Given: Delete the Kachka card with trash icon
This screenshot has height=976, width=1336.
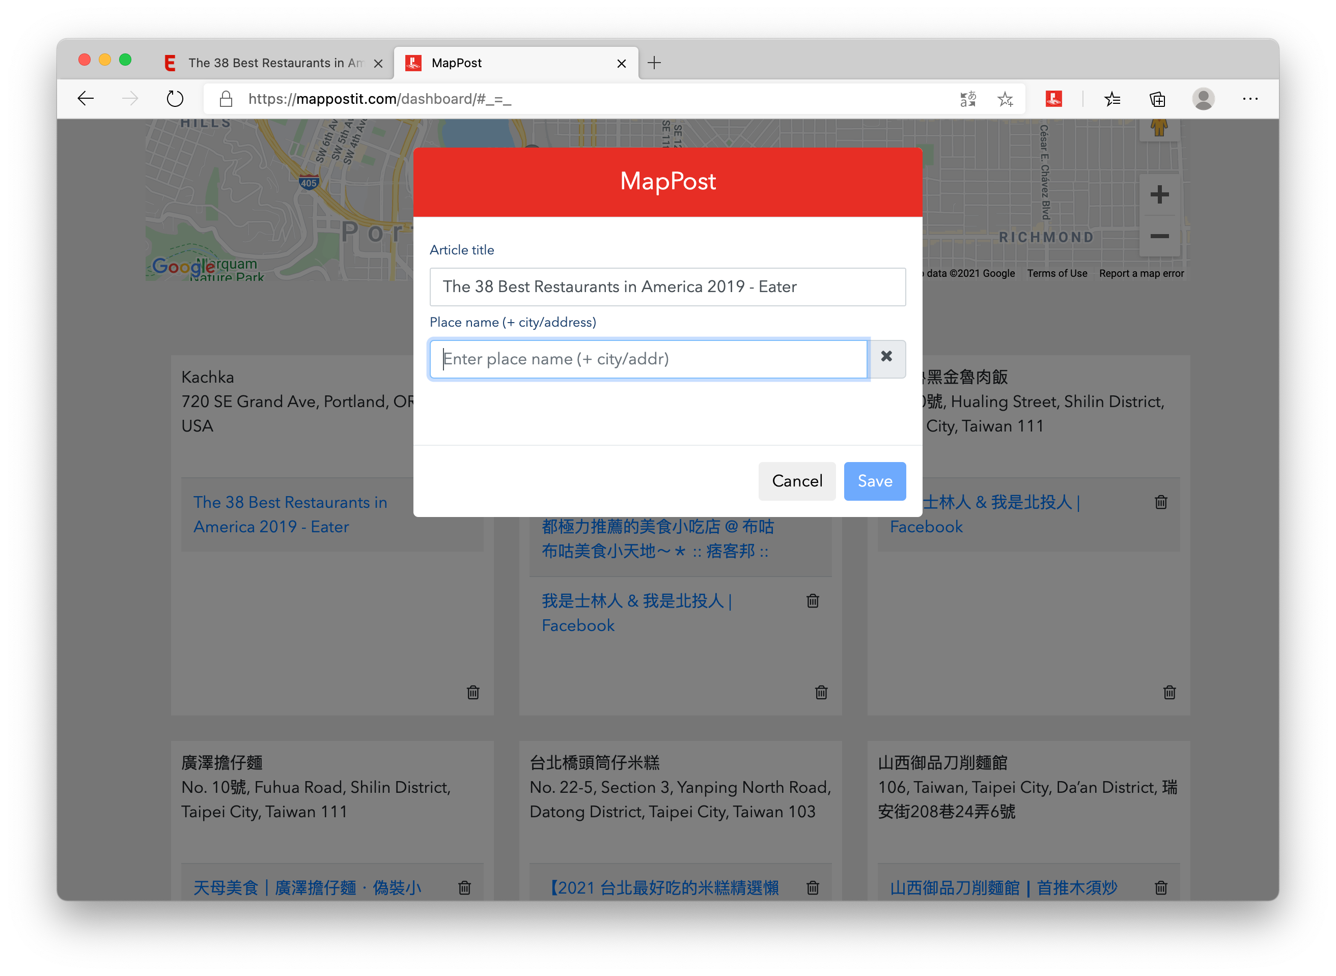Looking at the screenshot, I should (x=473, y=692).
